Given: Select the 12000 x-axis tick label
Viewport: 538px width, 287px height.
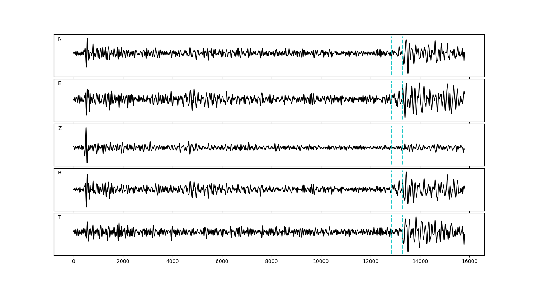Looking at the screenshot, I should tap(371, 262).
